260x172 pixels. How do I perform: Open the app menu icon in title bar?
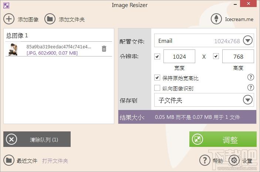[x=6, y=5]
